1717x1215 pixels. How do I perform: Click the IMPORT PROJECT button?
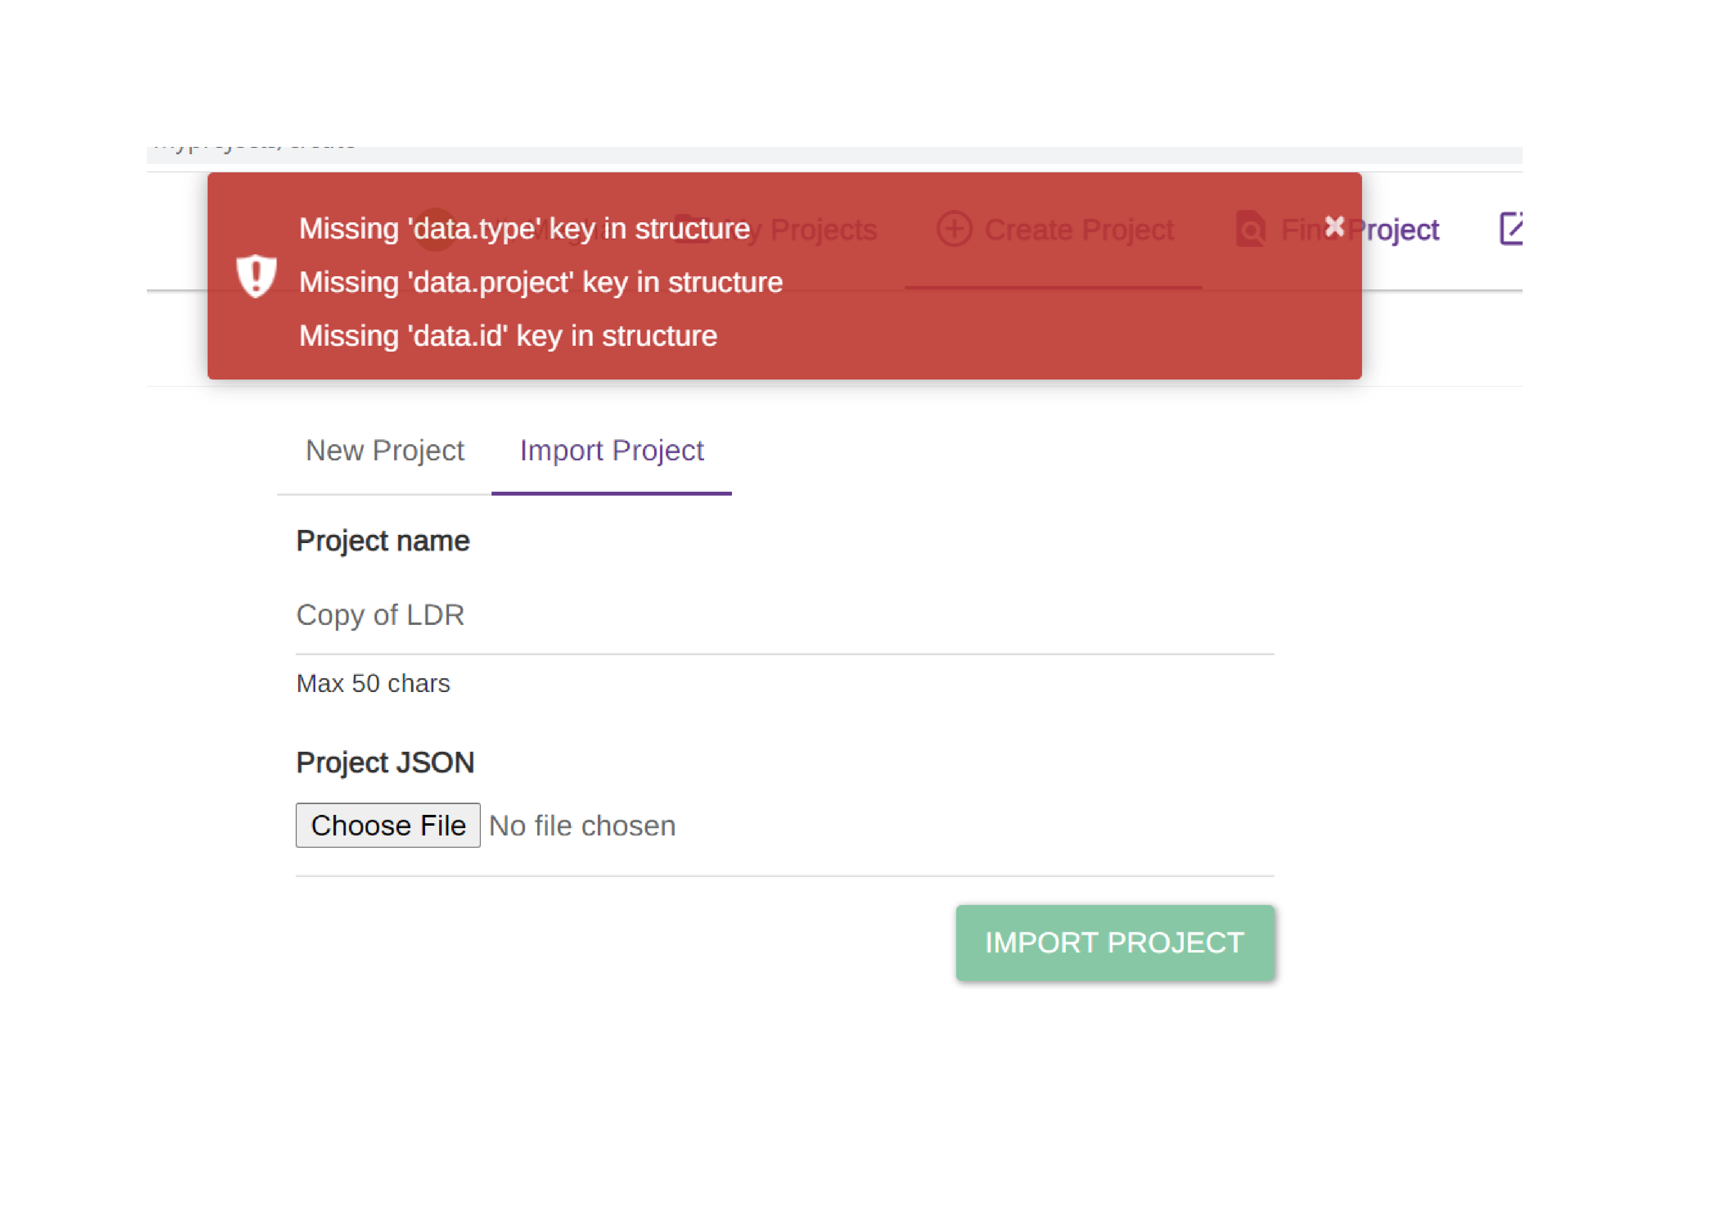pos(1114,943)
